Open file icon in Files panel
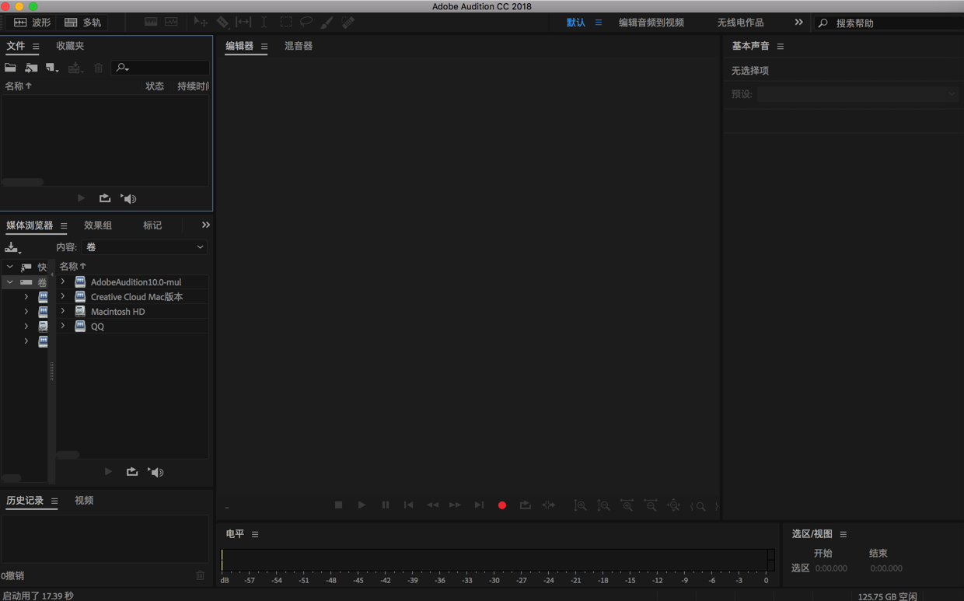 tap(11, 68)
